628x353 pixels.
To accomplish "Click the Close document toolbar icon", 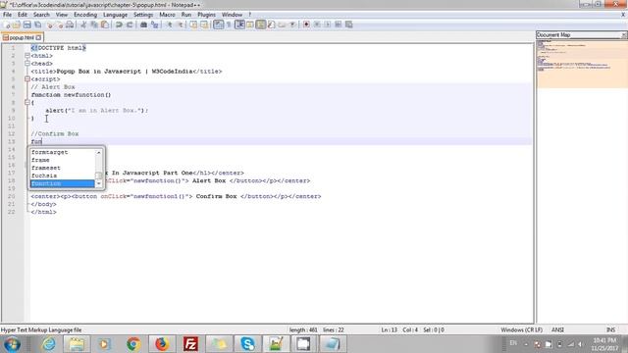I will [50, 25].
